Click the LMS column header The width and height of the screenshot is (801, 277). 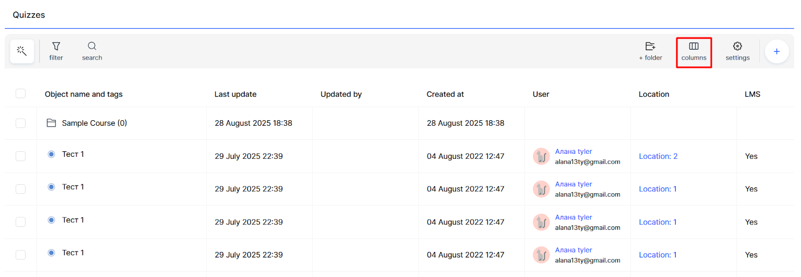coord(752,94)
